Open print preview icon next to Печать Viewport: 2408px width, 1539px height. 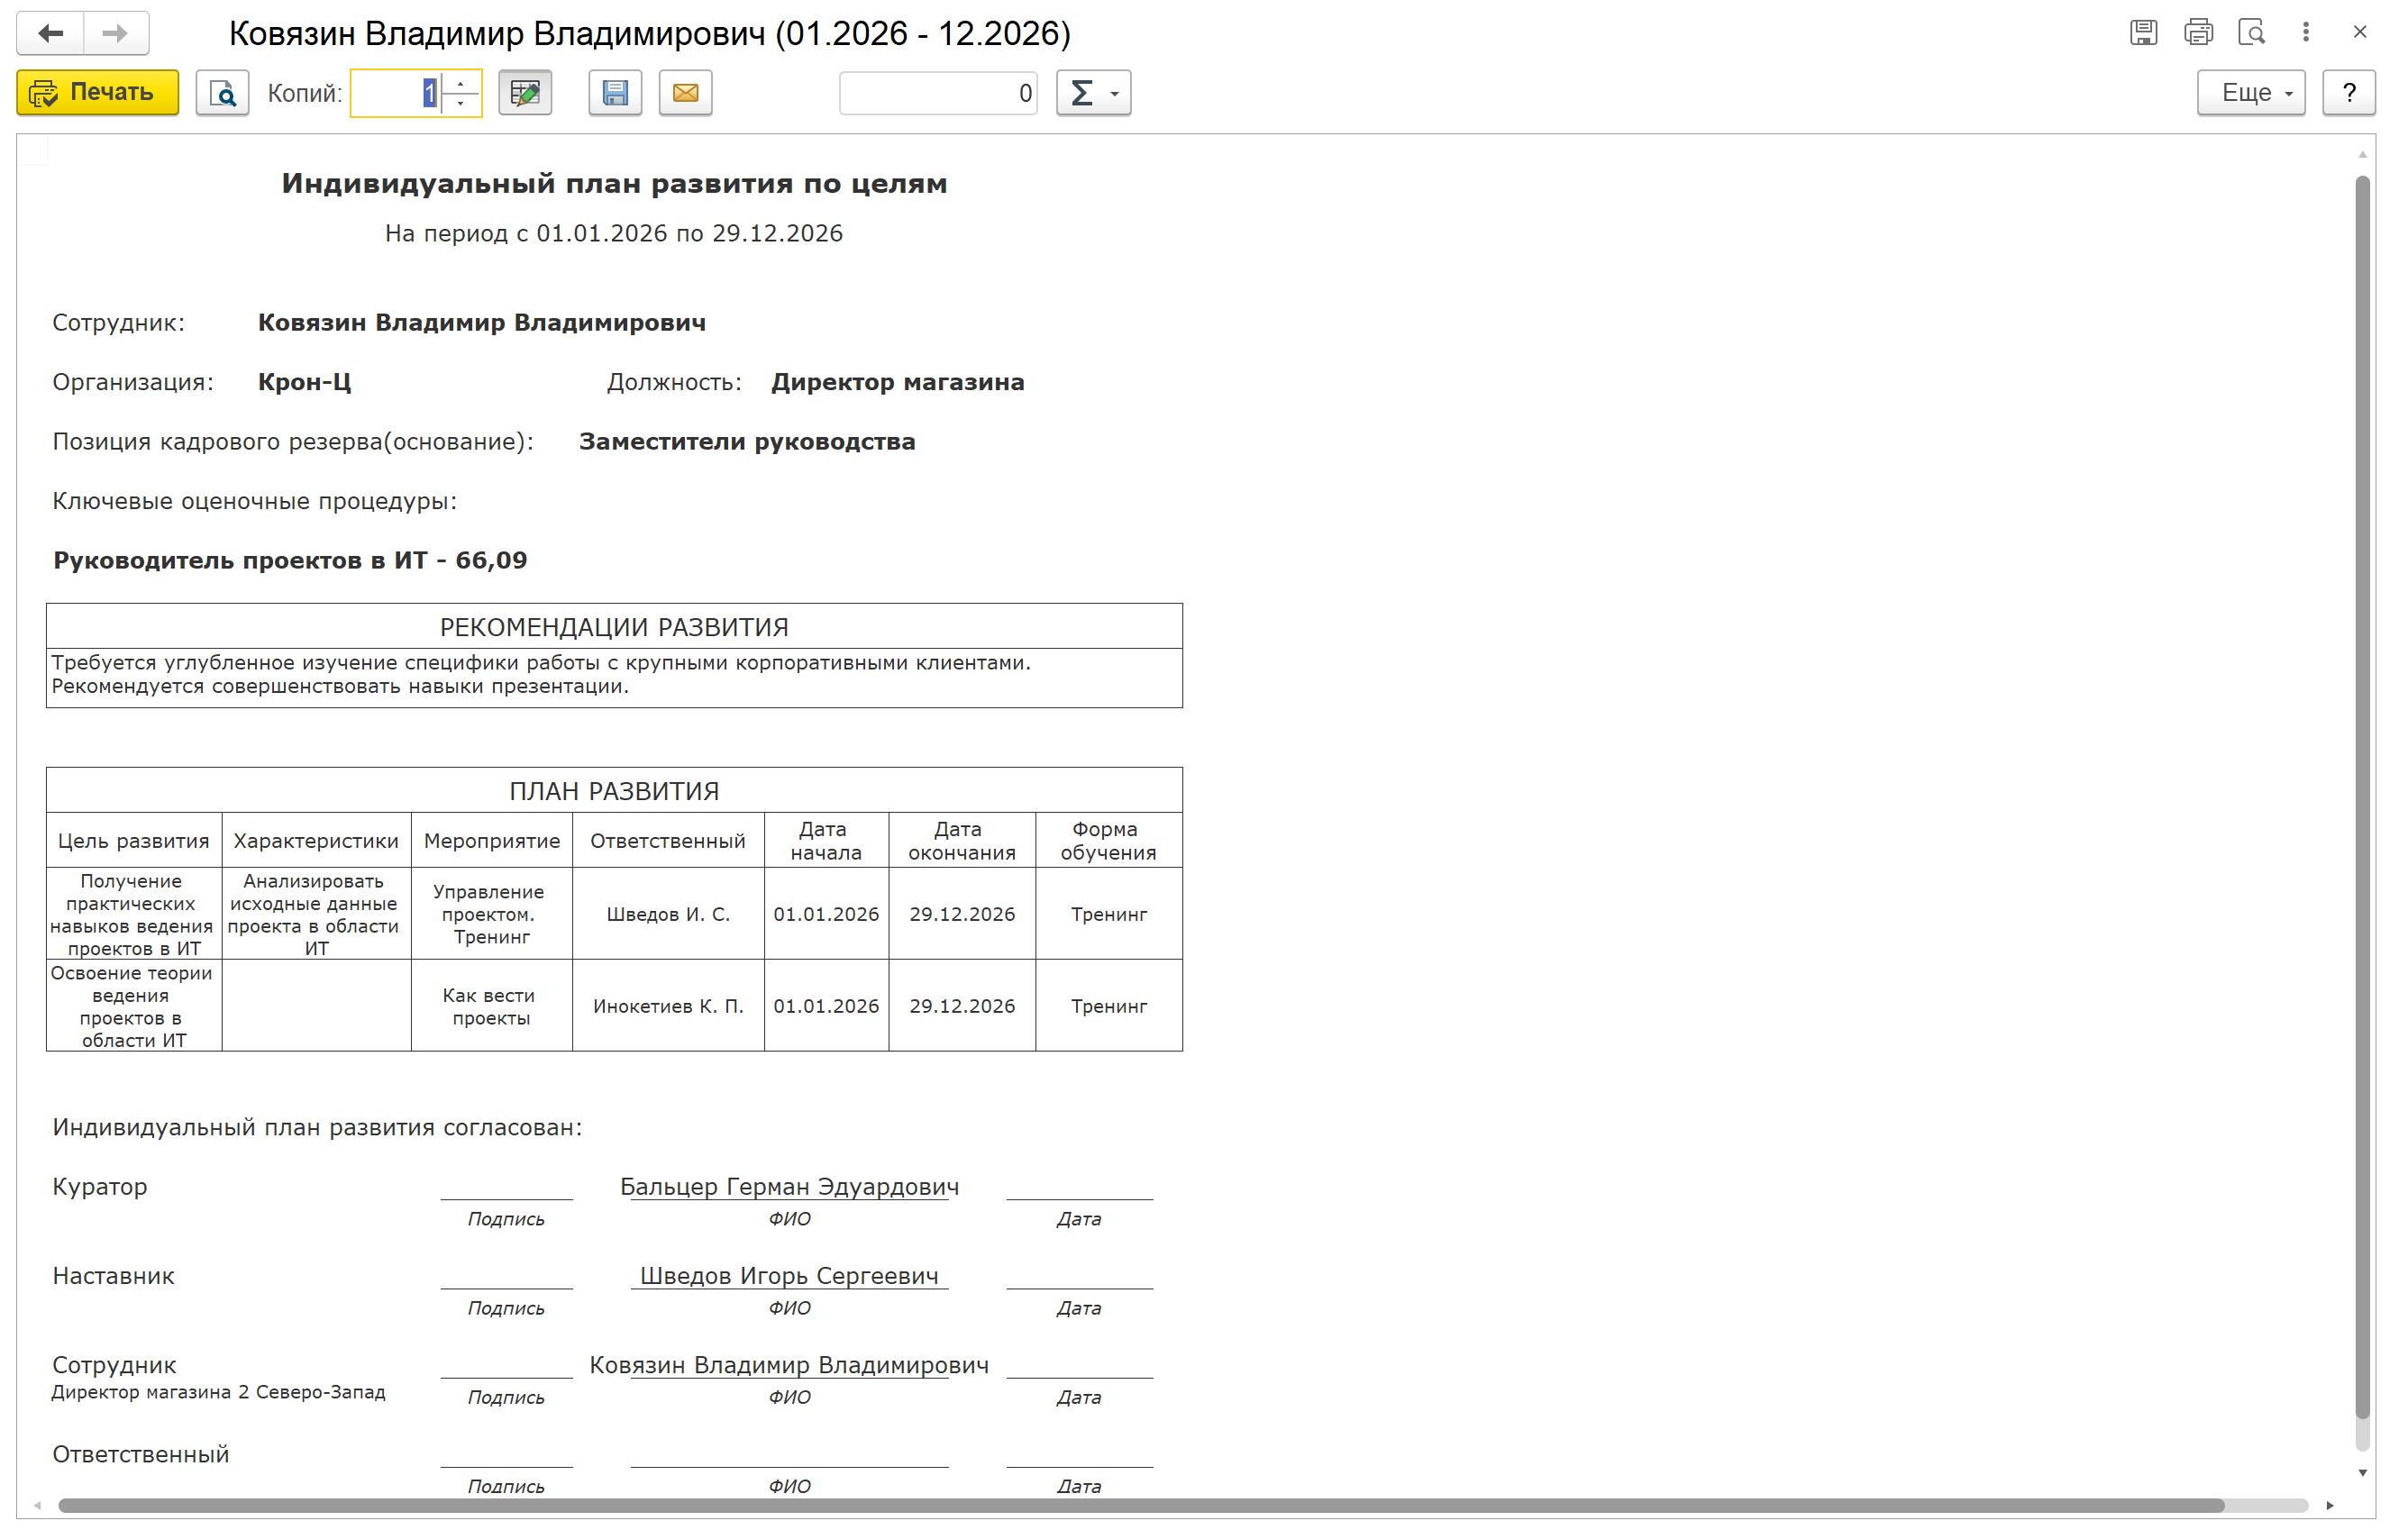click(x=222, y=93)
